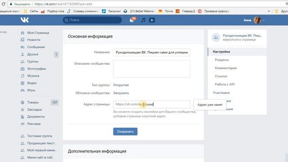The height and width of the screenshot is (162, 288).
Task: Click the Товары sidebar bag icon
Action: tap(22, 102)
